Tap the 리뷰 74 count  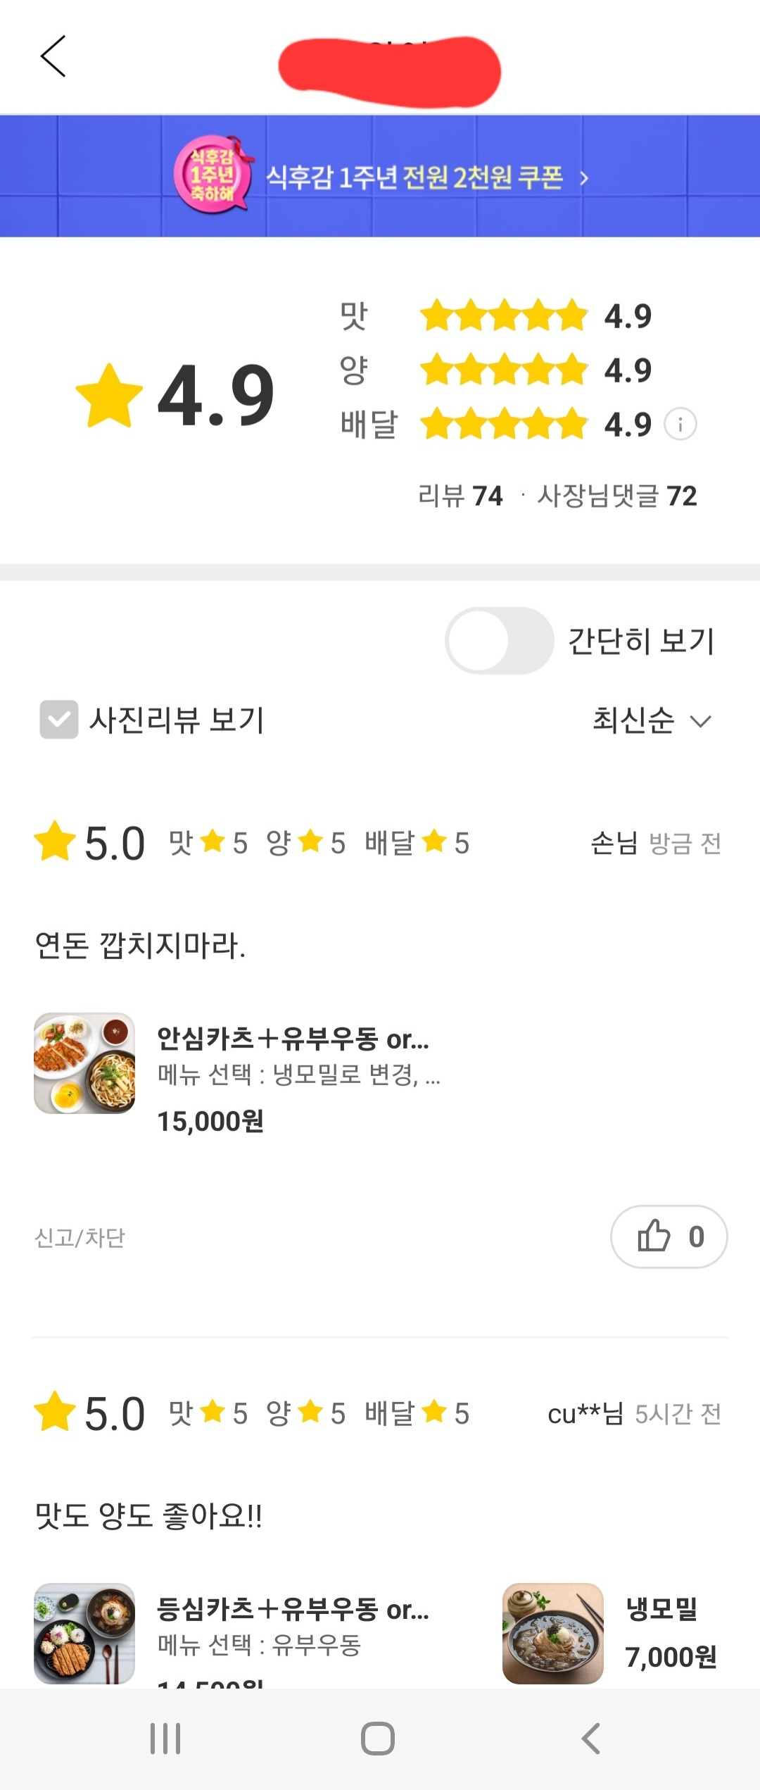point(460,496)
